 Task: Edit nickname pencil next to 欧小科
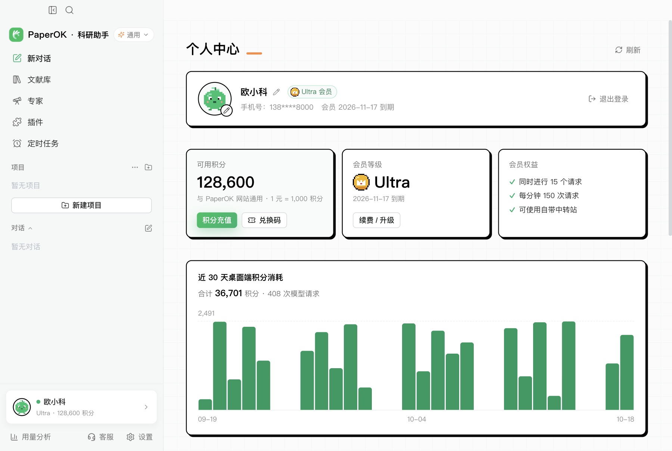click(276, 92)
